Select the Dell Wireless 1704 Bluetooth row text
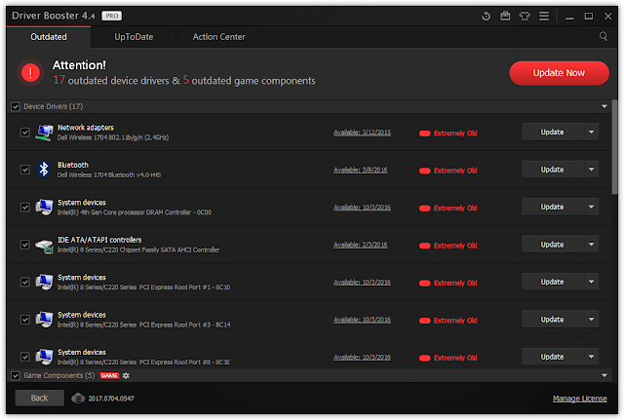The image size is (624, 420). (109, 175)
